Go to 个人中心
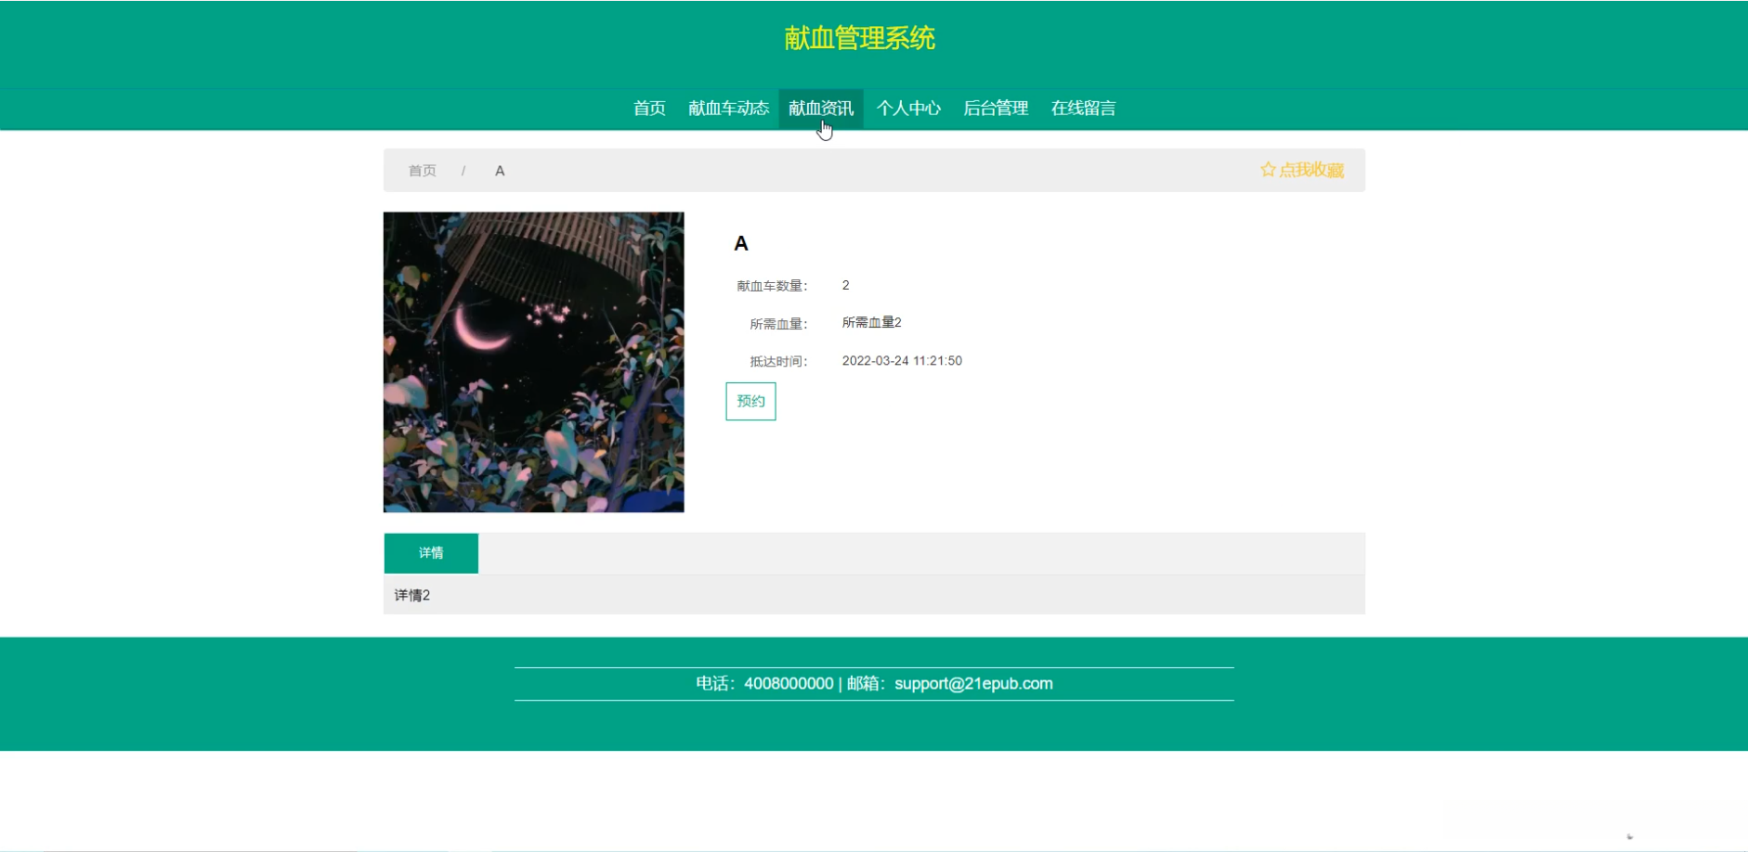Screen dimensions: 1748x852 [x=908, y=109]
